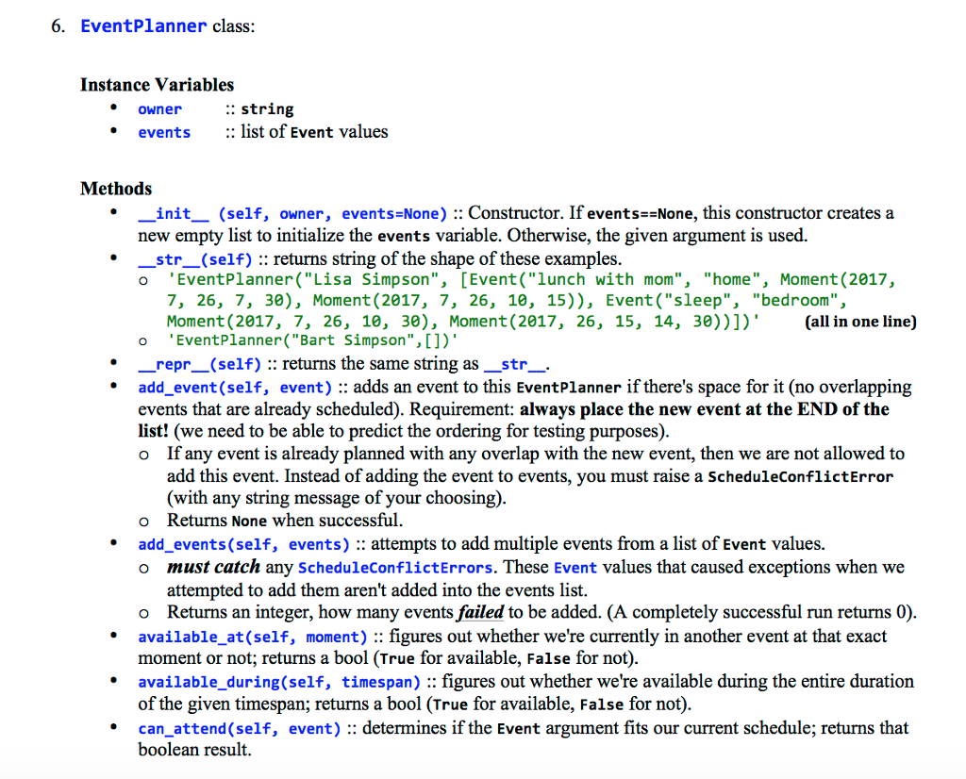Viewport: 966px width, 779px height.
Task: Click the bullet beside available_at
Action: click(114, 637)
